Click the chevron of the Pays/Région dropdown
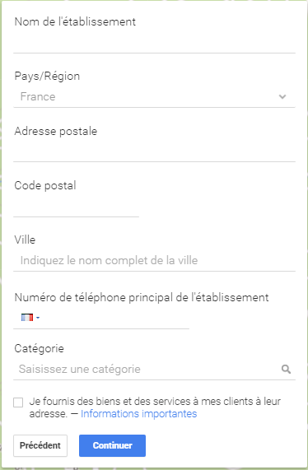 (x=282, y=96)
